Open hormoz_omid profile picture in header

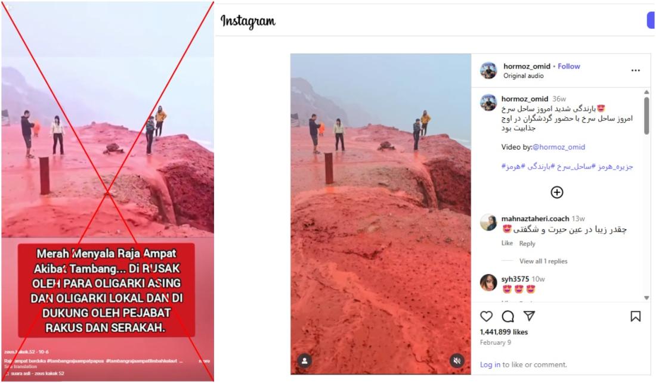488,71
